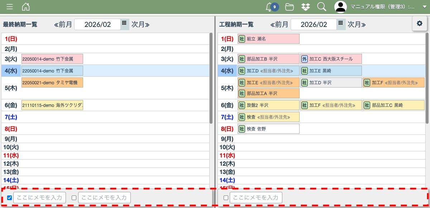Click the Dropbox icon

click(x=306, y=7)
